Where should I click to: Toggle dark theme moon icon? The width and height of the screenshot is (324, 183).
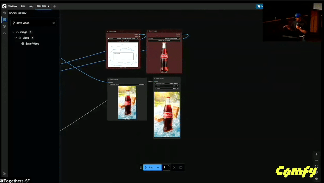pyautogui.click(x=4, y=174)
